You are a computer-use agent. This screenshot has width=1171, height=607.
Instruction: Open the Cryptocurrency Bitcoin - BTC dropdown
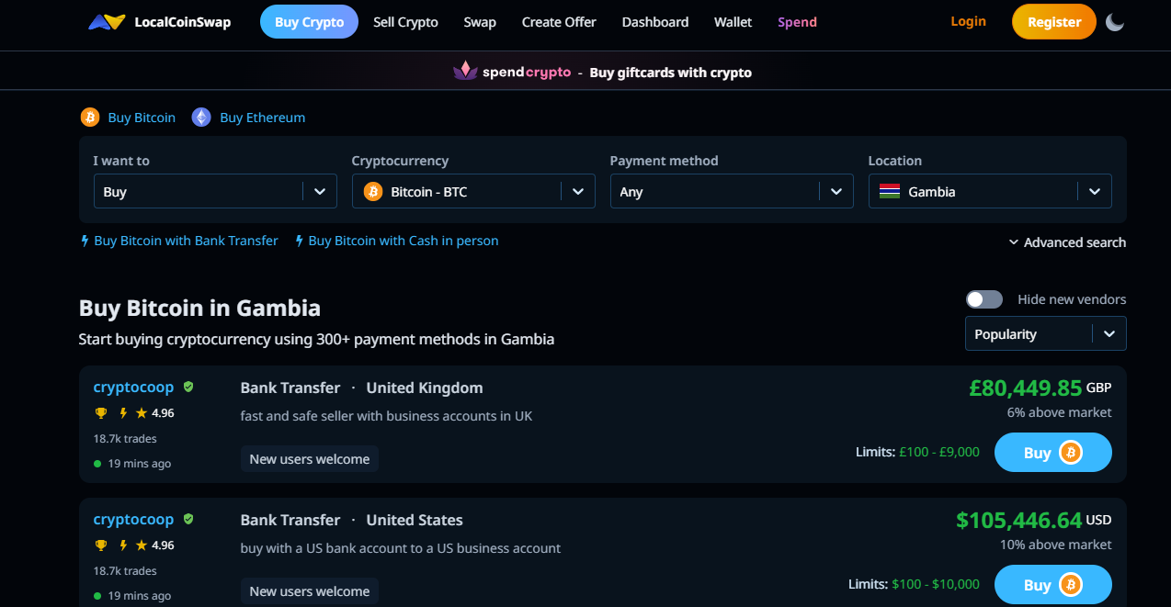click(473, 191)
